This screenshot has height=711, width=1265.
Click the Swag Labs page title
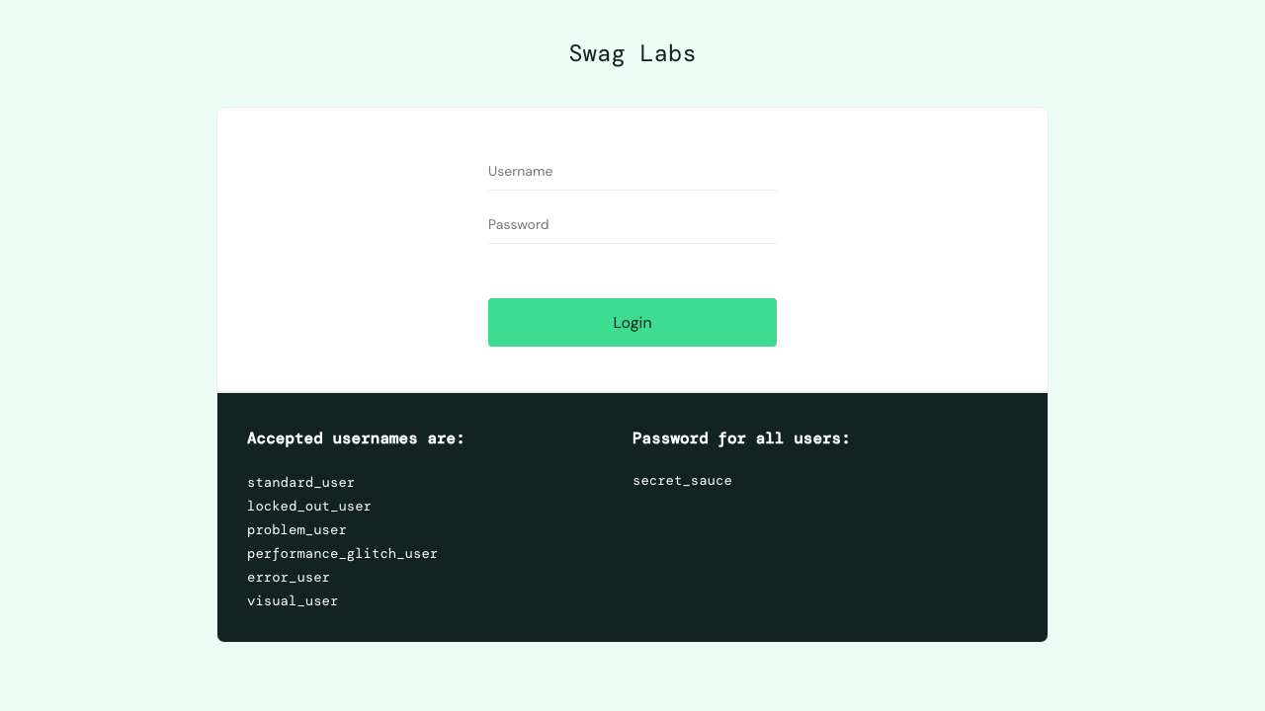pos(632,53)
